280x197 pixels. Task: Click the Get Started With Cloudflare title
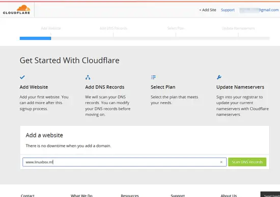(69, 60)
